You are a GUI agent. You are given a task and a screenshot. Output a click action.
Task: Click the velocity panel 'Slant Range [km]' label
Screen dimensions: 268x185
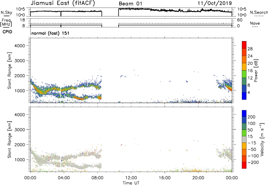click(x=9, y=139)
